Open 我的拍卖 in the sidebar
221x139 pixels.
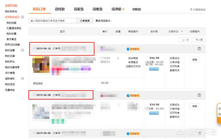pyautogui.click(x=11, y=23)
